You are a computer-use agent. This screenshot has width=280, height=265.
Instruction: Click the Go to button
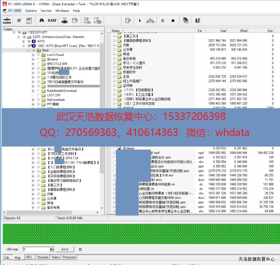click(65, 249)
